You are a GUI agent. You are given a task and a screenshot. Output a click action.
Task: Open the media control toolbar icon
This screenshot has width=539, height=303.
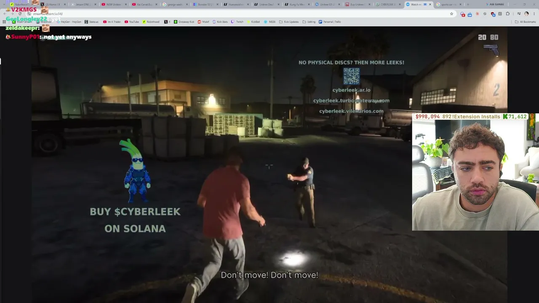click(519, 14)
